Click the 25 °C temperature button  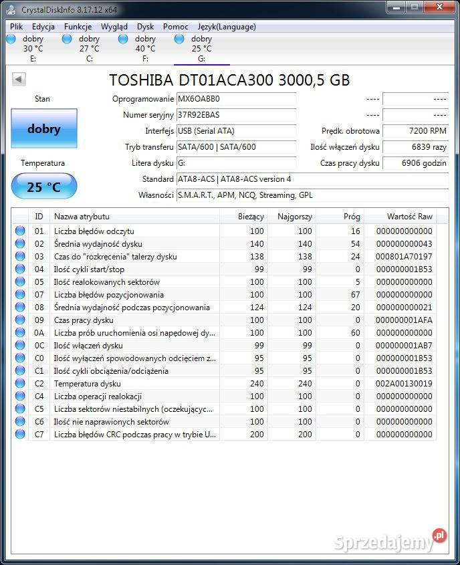click(44, 187)
